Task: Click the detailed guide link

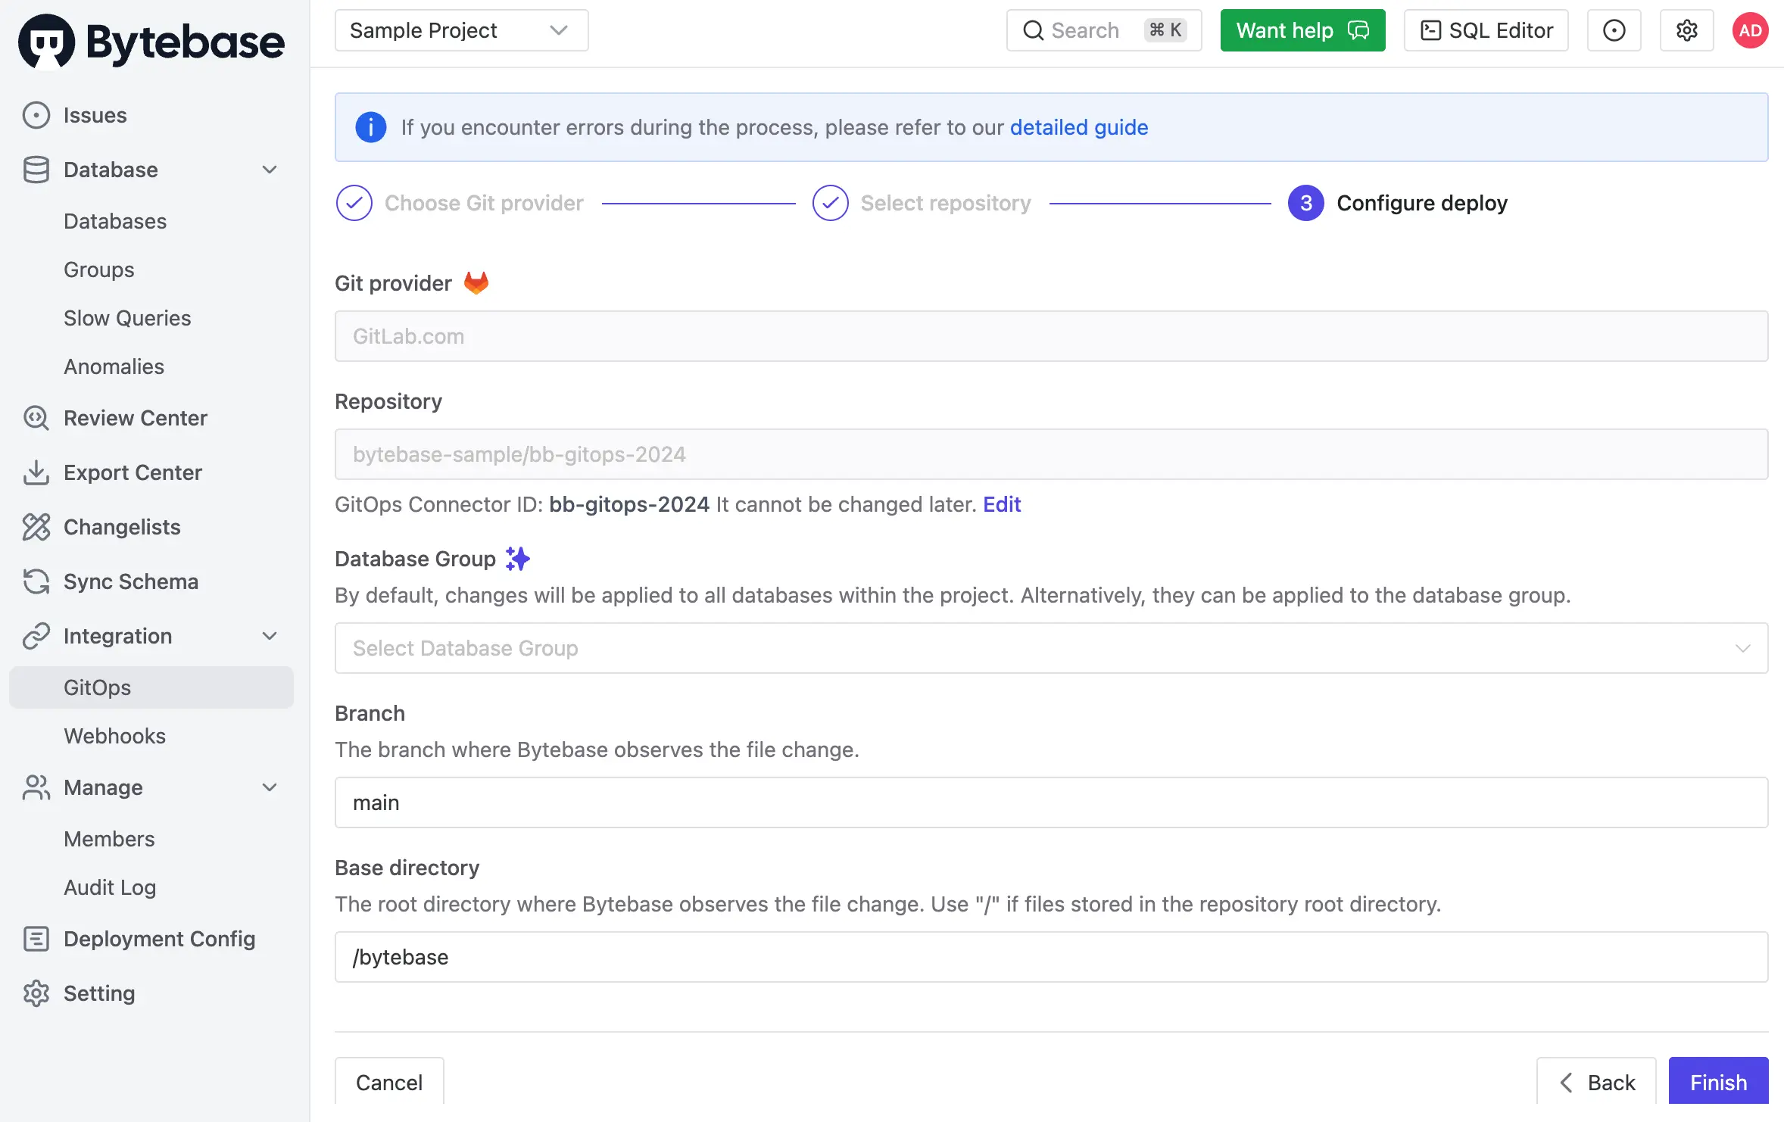Action: (1078, 127)
